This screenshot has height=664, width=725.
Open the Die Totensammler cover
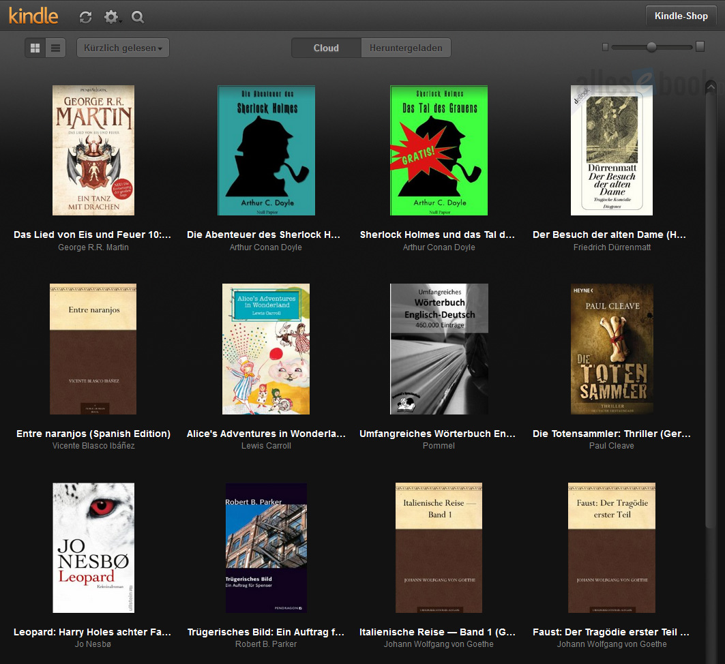coord(612,349)
